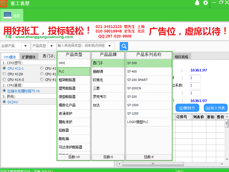Viewport: 229px width, 172px height.
Task: Choose 塑壳断路器 product type
Action: pyautogui.click(x=74, y=88)
